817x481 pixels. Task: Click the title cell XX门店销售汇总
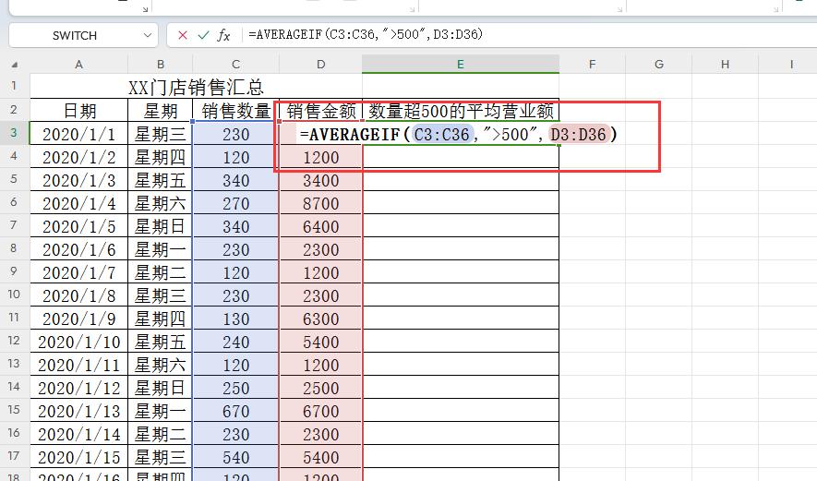point(196,87)
